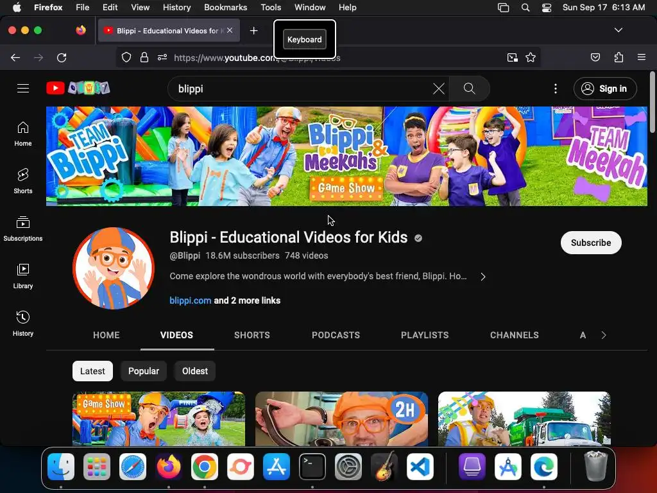The width and height of the screenshot is (657, 493).
Task: Open Library from the sidebar
Action: pyautogui.click(x=23, y=276)
